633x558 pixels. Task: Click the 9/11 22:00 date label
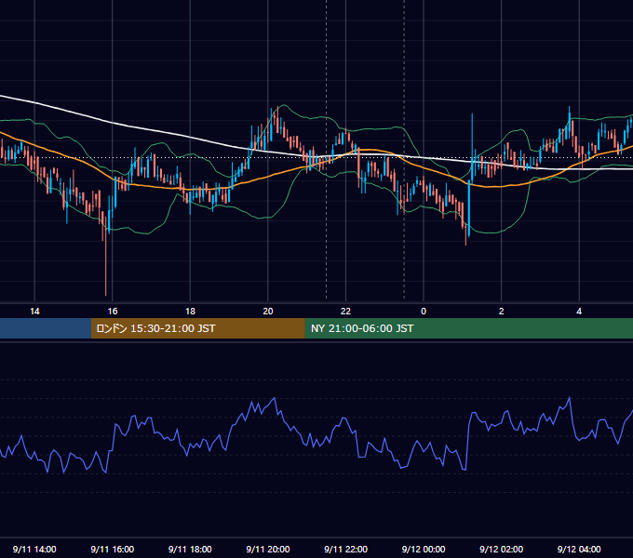coord(345,549)
